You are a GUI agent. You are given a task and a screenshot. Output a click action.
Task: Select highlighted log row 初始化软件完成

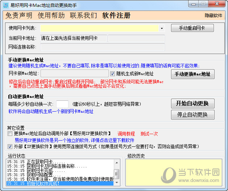60,183
